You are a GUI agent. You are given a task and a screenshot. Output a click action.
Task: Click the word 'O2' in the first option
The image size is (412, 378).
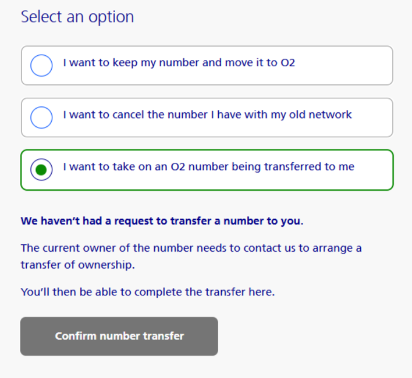[x=287, y=63]
